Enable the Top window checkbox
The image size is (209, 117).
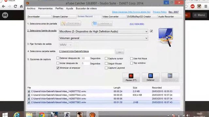[x=131, y=63]
